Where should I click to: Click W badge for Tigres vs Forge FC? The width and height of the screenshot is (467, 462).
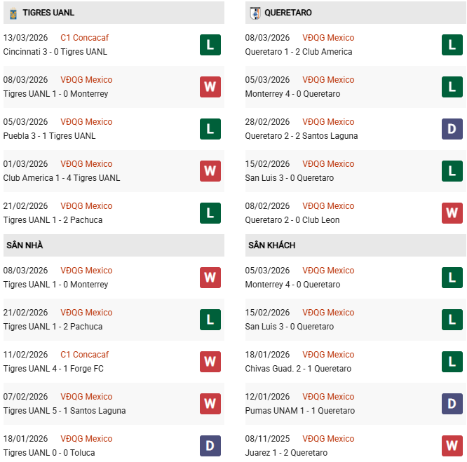click(210, 362)
